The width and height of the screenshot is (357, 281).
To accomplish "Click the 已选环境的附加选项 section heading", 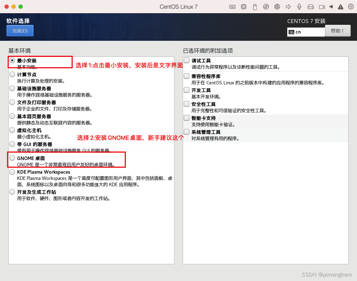I will tap(208, 51).
